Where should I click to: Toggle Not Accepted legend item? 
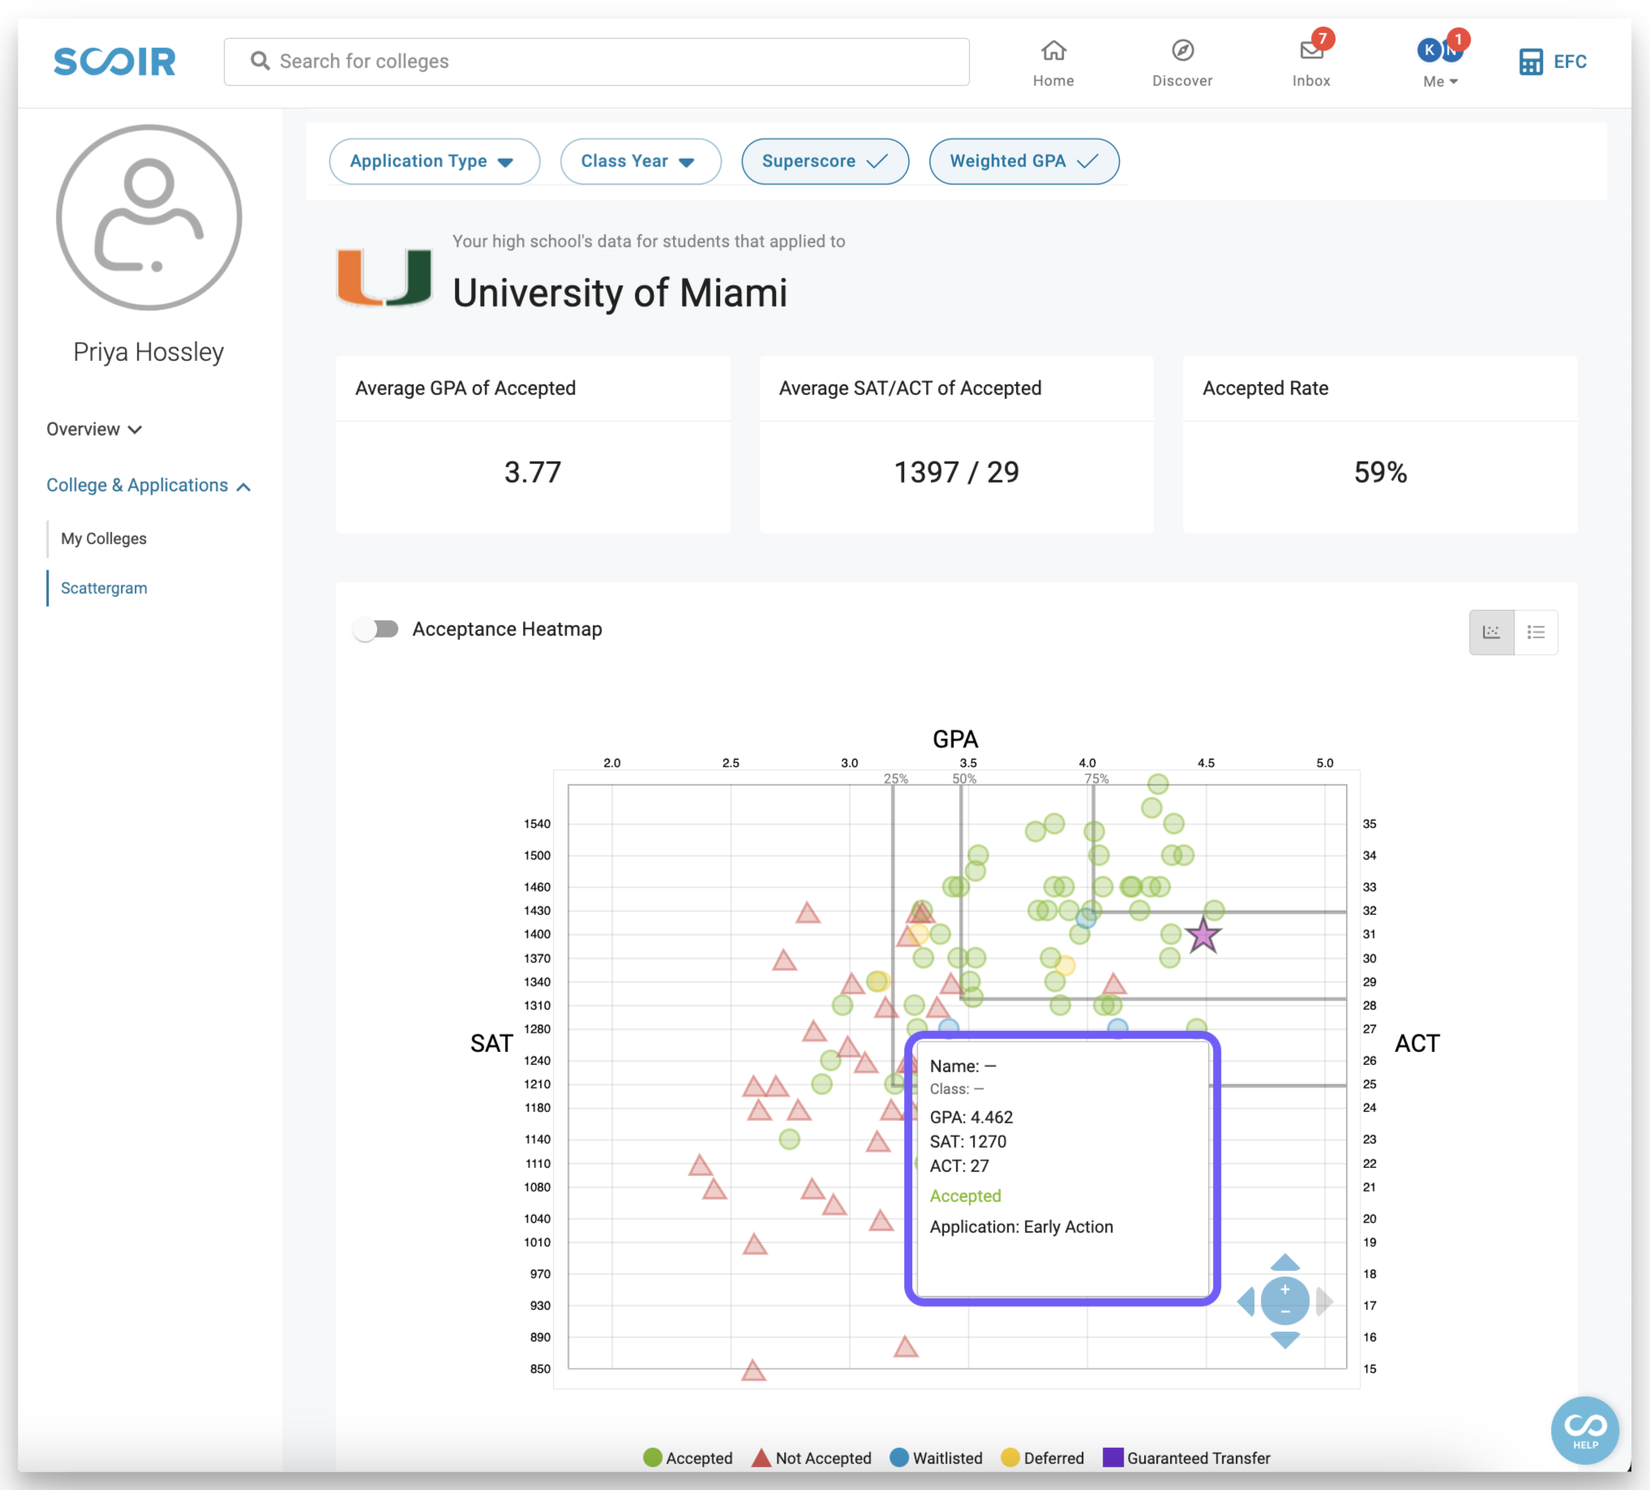click(x=811, y=1458)
